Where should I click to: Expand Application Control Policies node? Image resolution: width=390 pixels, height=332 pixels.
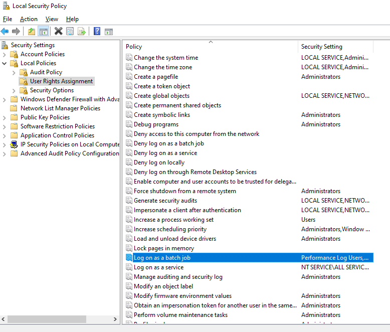(4, 136)
